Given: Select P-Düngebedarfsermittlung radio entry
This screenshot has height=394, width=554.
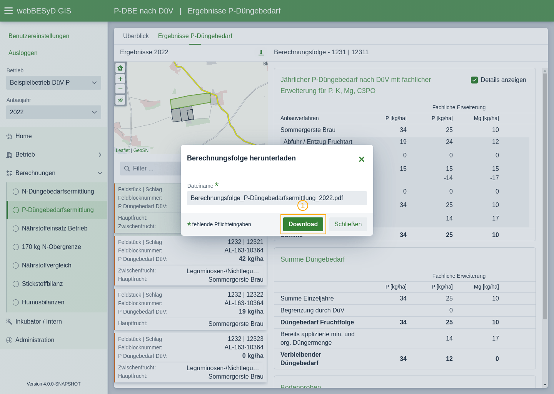Looking at the screenshot, I should tap(57, 210).
